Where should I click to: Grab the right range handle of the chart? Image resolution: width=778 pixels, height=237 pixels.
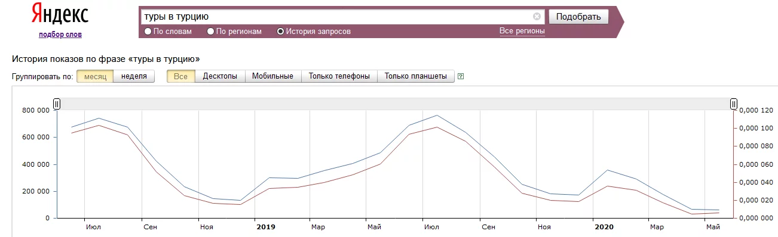[734, 104]
